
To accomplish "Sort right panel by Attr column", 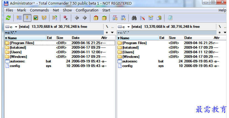I will tap(219, 38).
